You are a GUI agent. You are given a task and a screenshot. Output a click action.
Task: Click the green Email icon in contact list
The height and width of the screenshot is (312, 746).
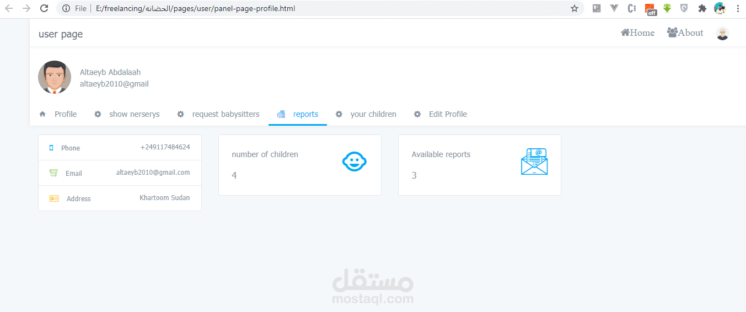pos(53,173)
